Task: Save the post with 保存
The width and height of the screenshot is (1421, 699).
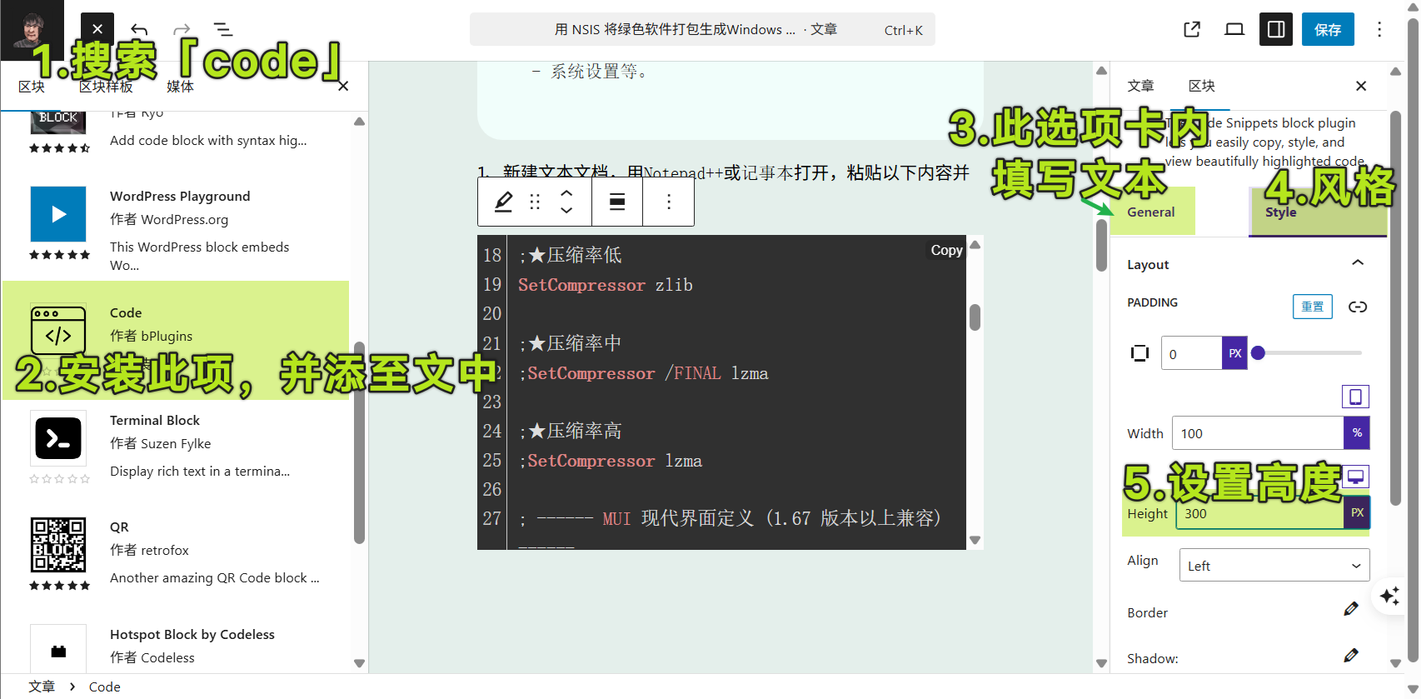Action: (x=1328, y=29)
